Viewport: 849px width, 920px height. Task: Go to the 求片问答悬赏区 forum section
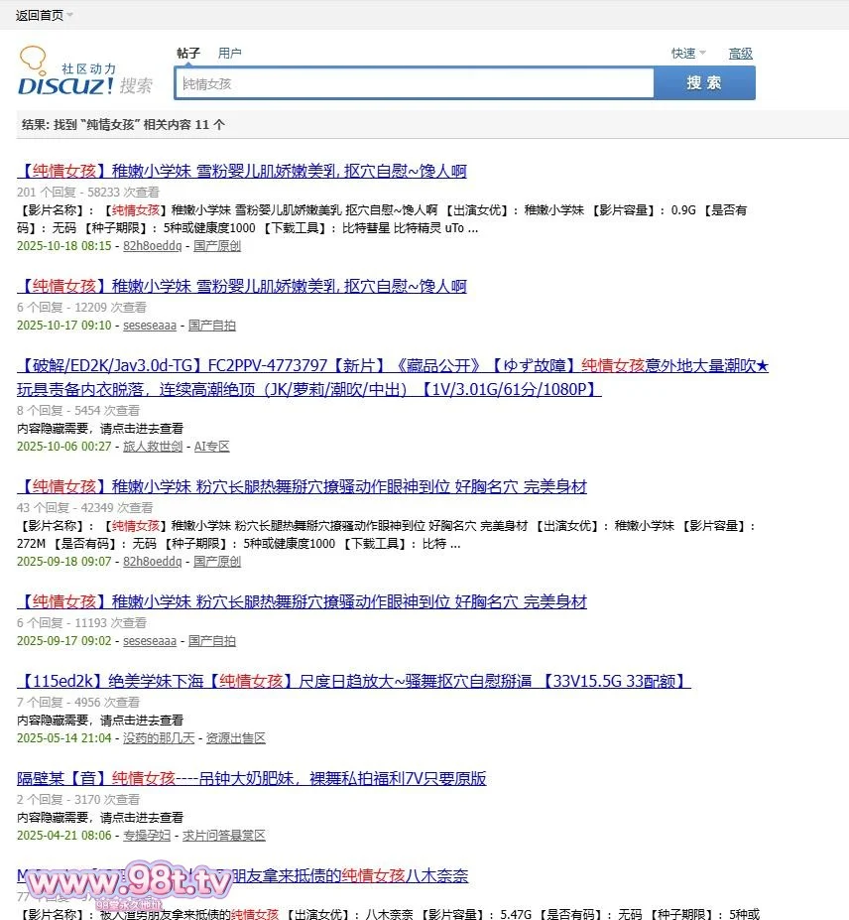point(224,836)
